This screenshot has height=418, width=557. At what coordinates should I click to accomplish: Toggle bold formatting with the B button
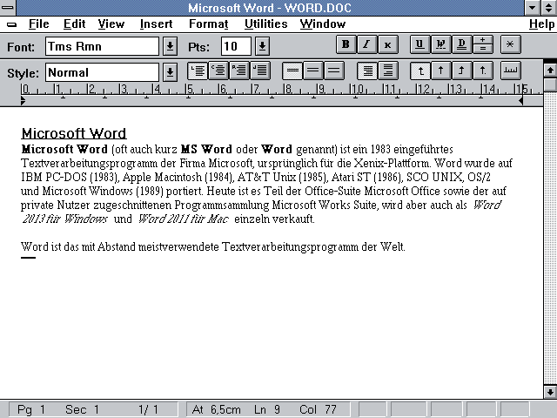coord(346,44)
